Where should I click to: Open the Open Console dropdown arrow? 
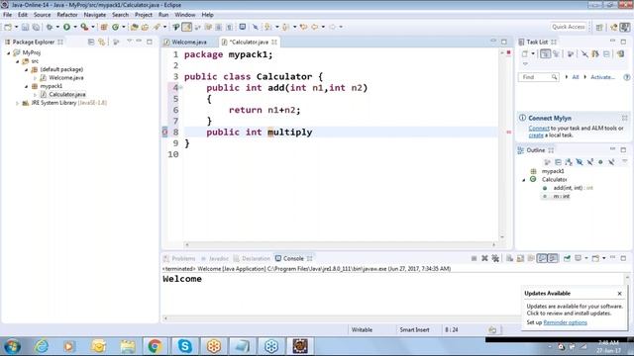(x=604, y=258)
